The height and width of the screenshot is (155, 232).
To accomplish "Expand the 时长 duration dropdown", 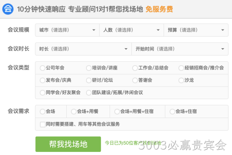I will tap(83, 49).
